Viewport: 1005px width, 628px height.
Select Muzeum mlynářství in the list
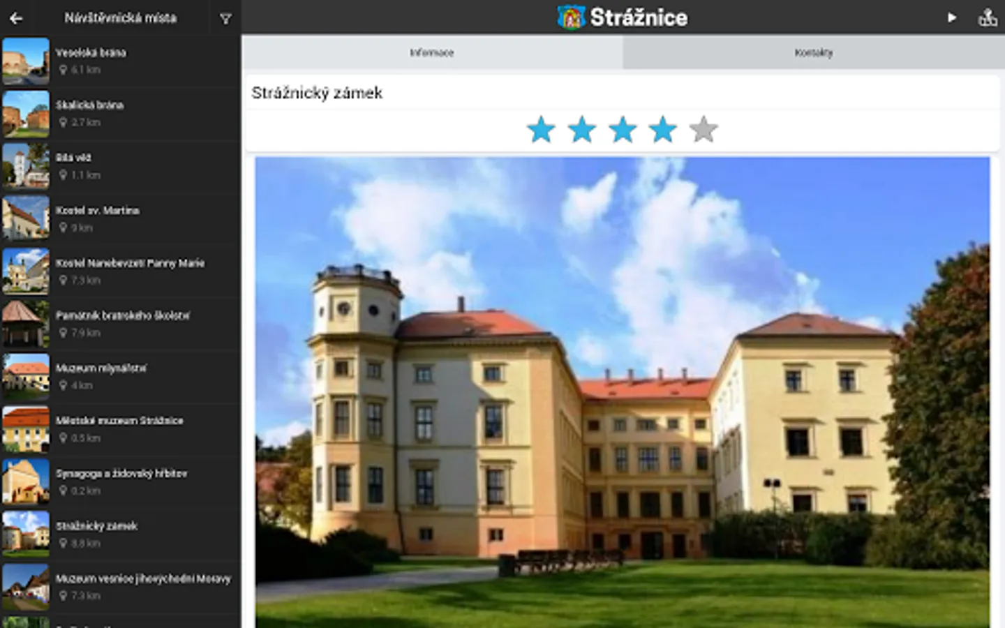pyautogui.click(x=120, y=377)
